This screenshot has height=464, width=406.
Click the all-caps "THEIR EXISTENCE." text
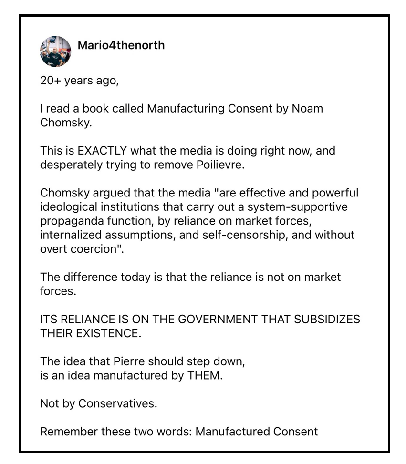click(x=91, y=333)
